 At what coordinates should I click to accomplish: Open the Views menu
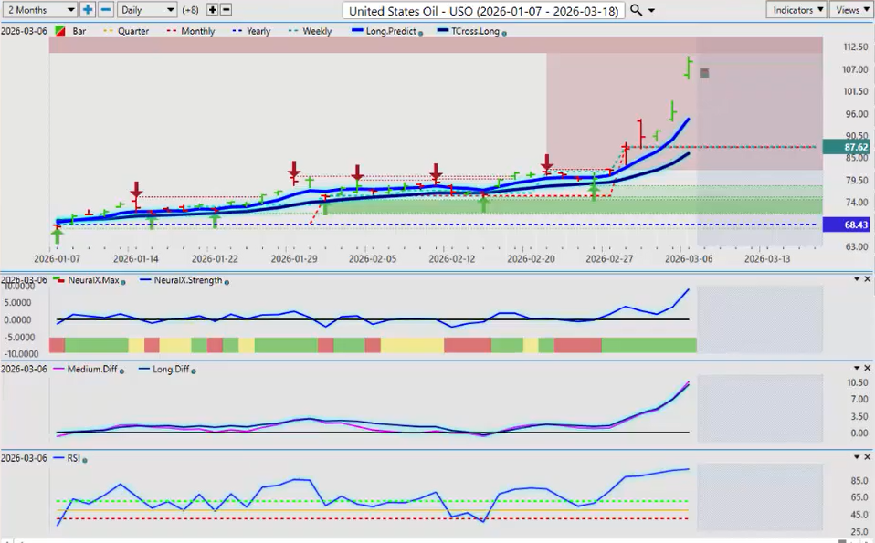click(851, 9)
